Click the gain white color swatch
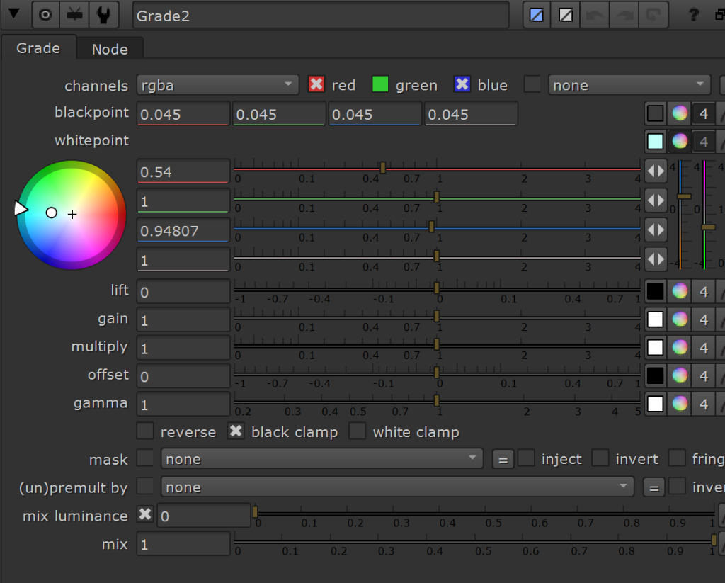 pyautogui.click(x=655, y=319)
